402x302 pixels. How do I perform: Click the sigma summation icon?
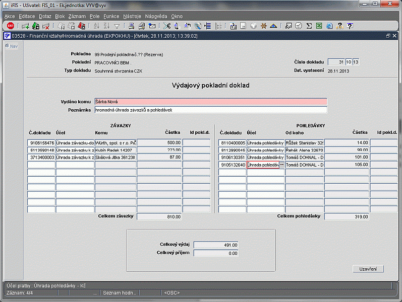click(x=309, y=26)
